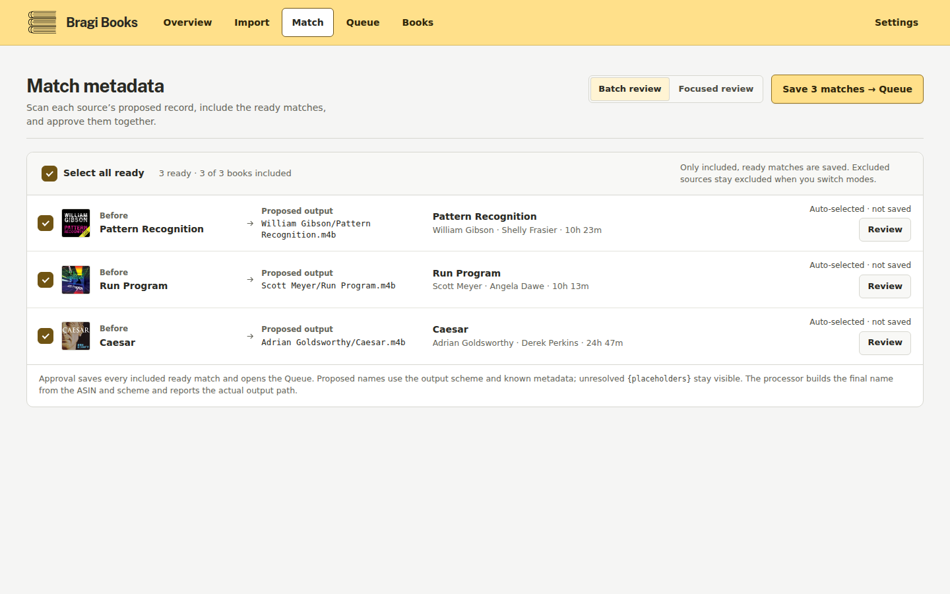Click Before title 'Run Program'
This screenshot has height=594, width=950.
[134, 286]
